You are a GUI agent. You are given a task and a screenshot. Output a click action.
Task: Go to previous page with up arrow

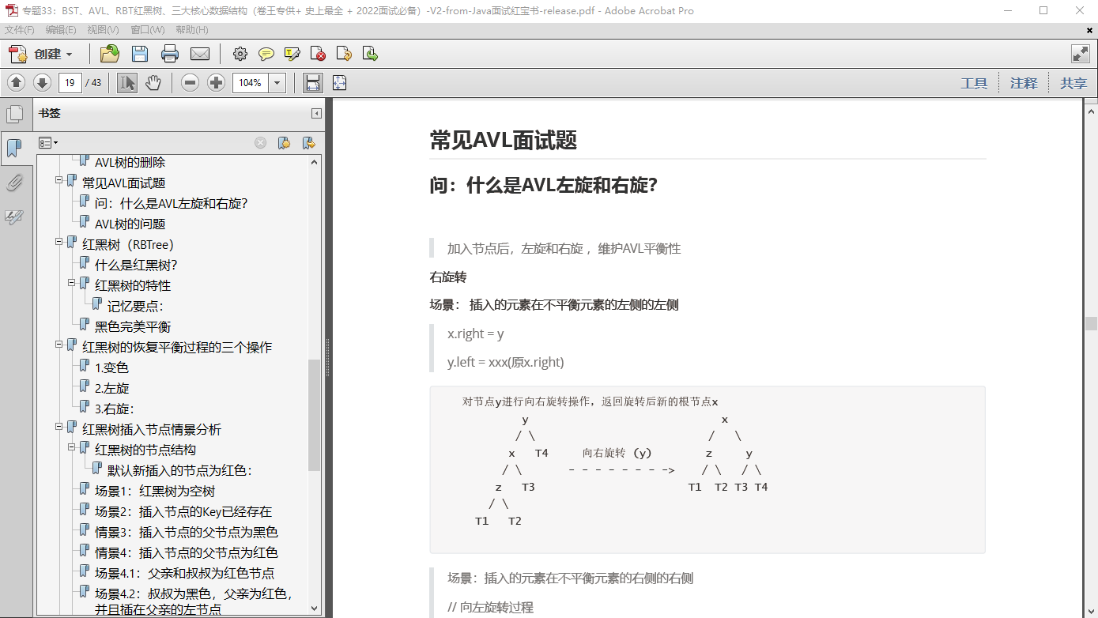[17, 82]
